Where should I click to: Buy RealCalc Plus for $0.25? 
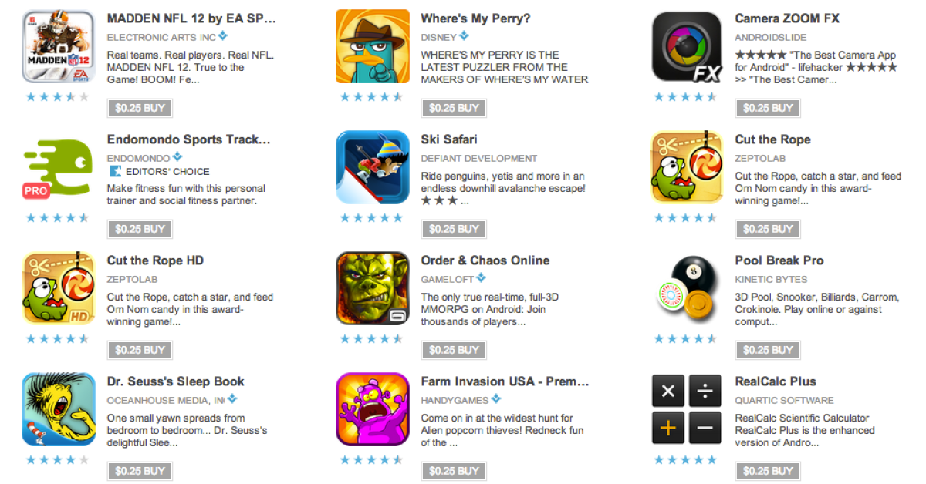pyautogui.click(x=768, y=471)
